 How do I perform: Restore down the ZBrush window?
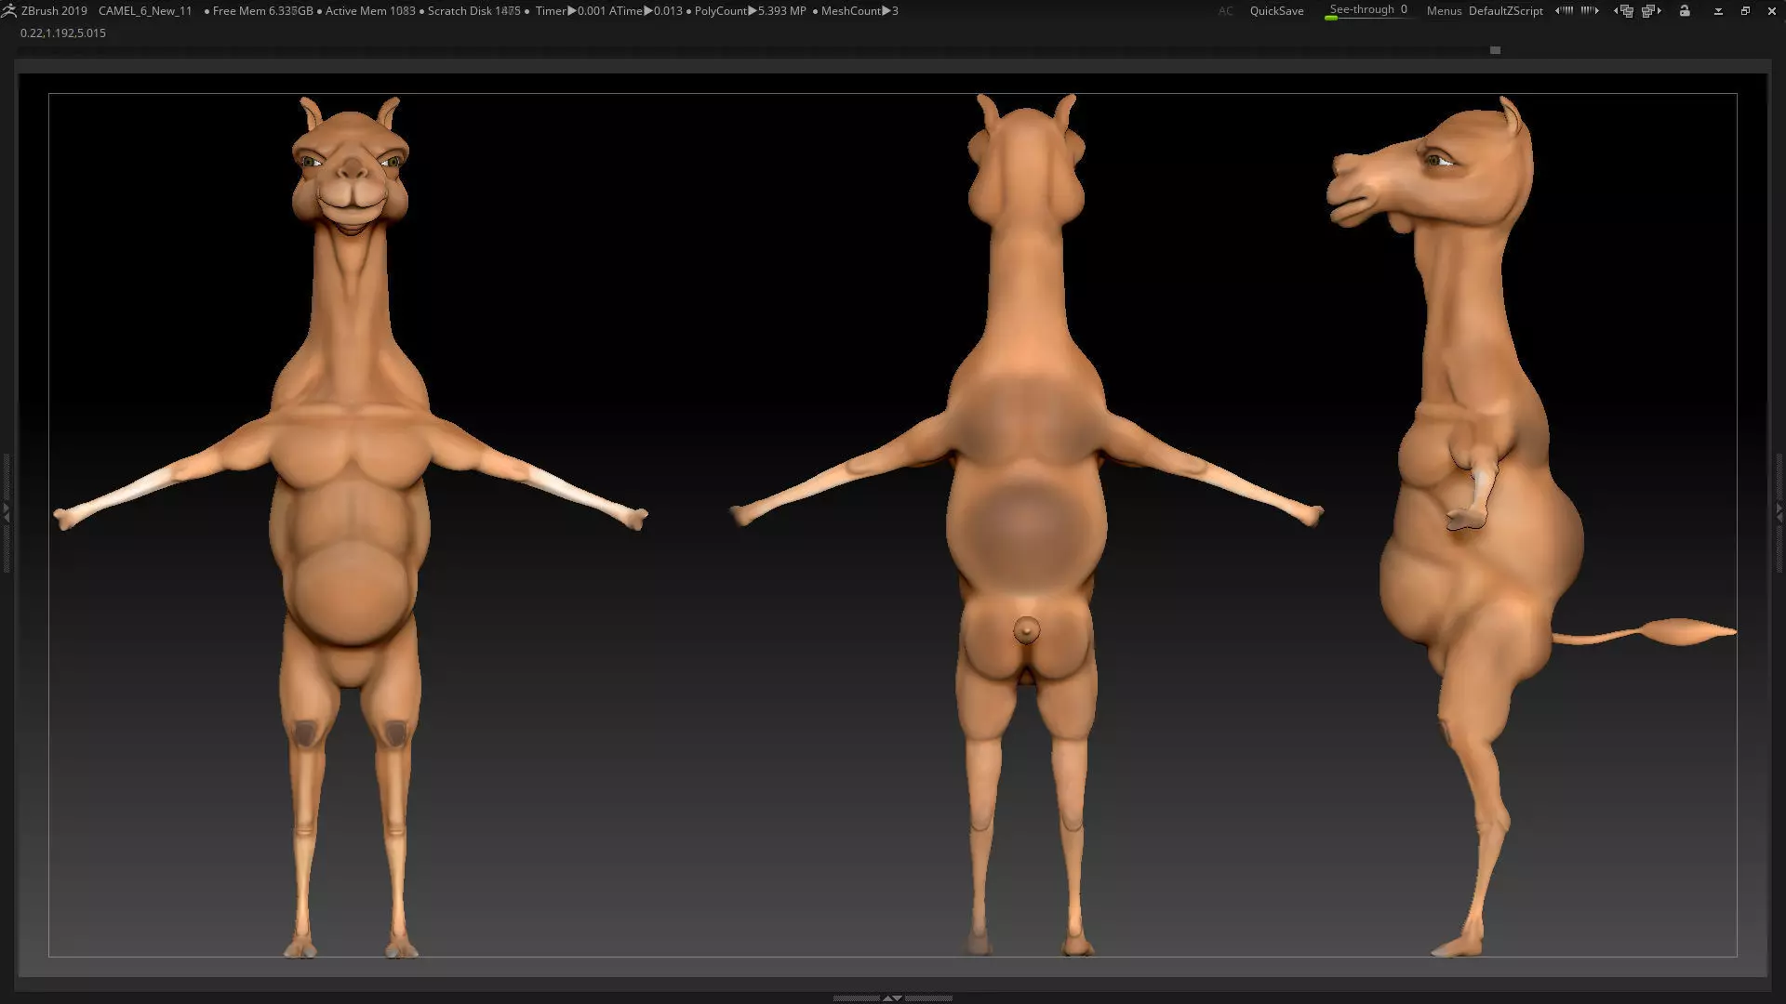point(1745,11)
